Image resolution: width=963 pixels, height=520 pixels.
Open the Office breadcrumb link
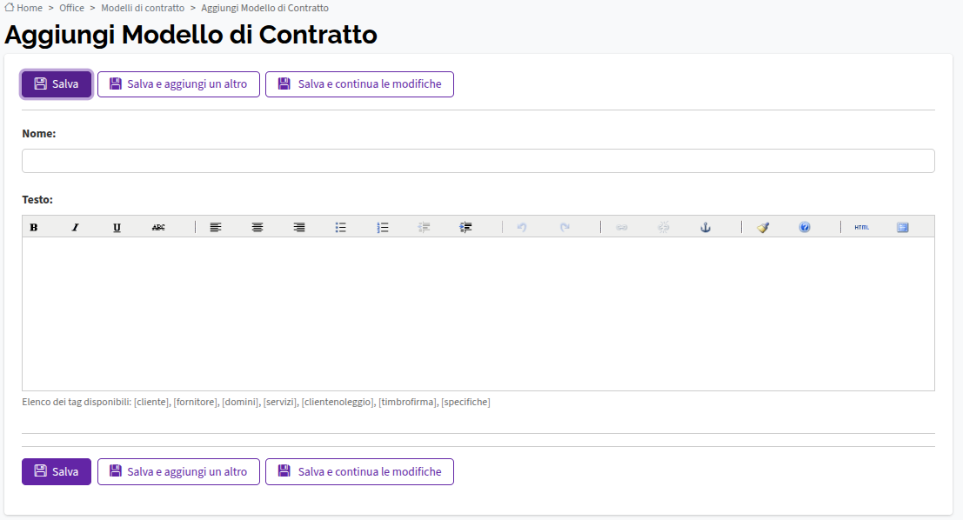tap(72, 8)
